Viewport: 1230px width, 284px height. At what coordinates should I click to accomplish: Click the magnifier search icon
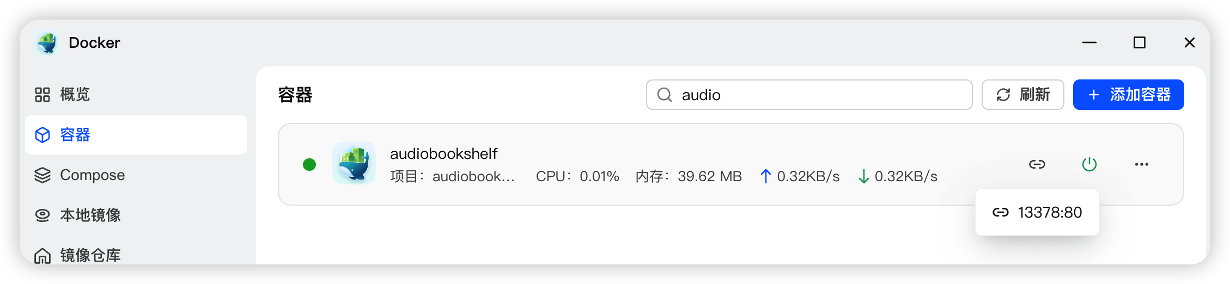coord(665,95)
